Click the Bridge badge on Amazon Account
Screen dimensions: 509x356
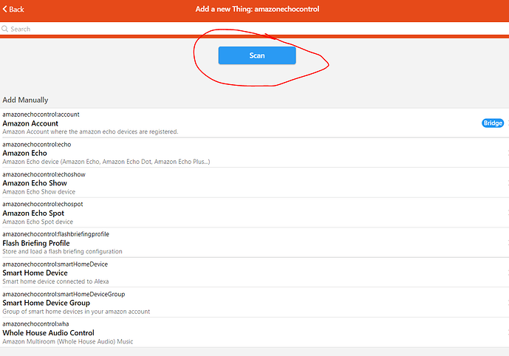point(493,123)
